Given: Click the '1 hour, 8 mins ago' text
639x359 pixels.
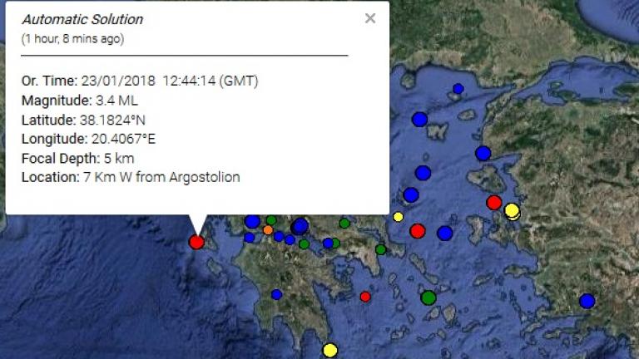Looking at the screenshot, I should [72, 39].
